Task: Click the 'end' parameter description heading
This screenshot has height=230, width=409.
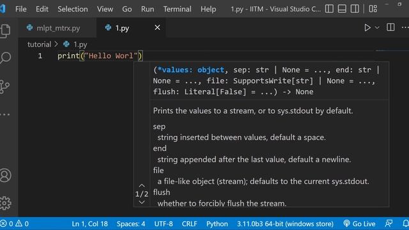Action: 160,148
